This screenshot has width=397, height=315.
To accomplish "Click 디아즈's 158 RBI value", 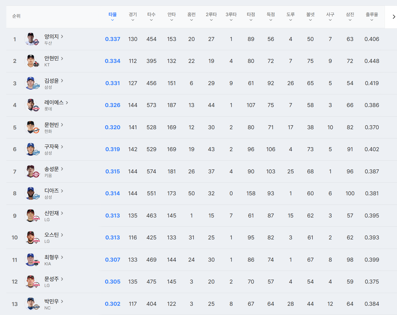I will click(251, 193).
